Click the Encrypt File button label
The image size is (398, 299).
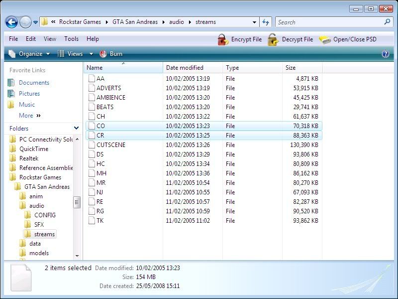(x=246, y=39)
